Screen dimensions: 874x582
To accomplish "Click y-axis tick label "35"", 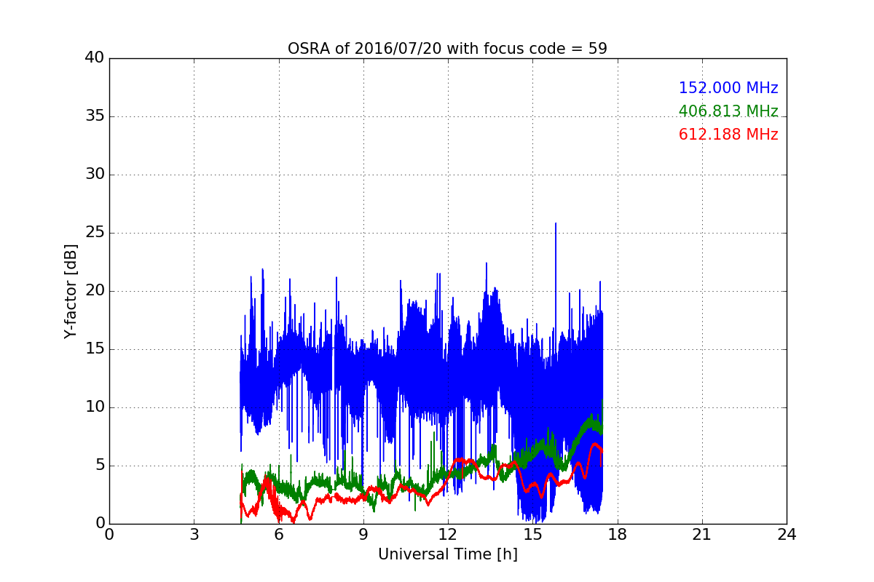I will click(95, 116).
